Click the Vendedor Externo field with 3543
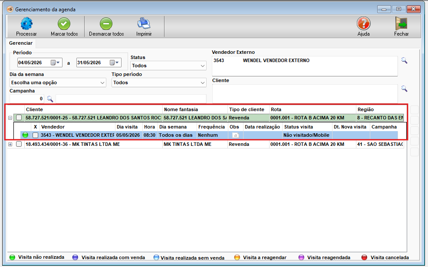 click(x=305, y=66)
